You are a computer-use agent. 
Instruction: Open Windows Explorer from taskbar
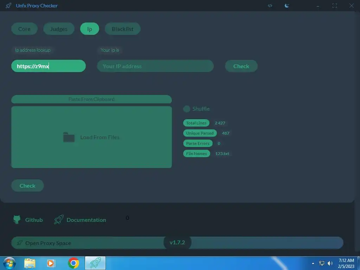30,263
